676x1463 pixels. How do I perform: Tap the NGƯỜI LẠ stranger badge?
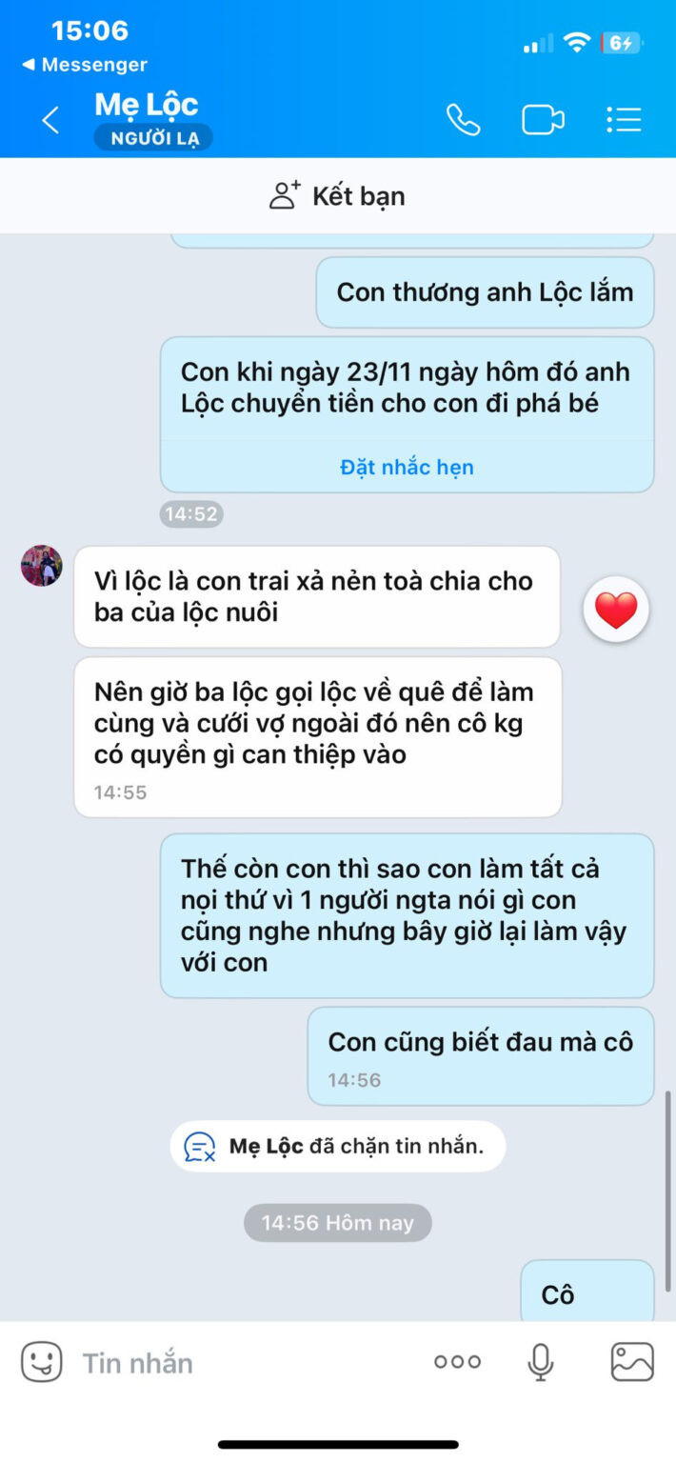pyautogui.click(x=153, y=138)
